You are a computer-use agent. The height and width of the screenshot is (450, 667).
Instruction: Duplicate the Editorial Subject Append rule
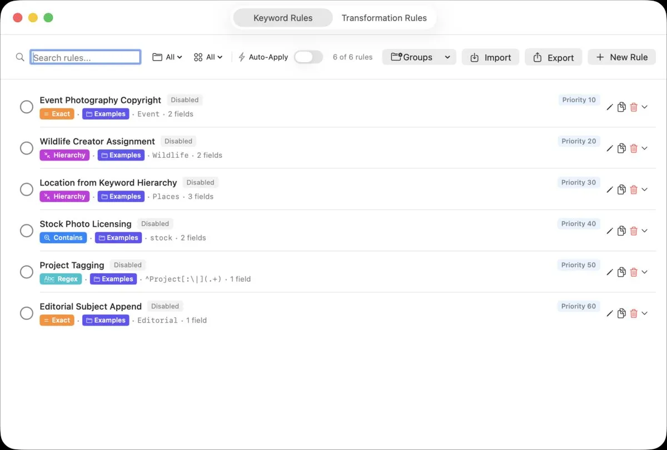coord(621,313)
